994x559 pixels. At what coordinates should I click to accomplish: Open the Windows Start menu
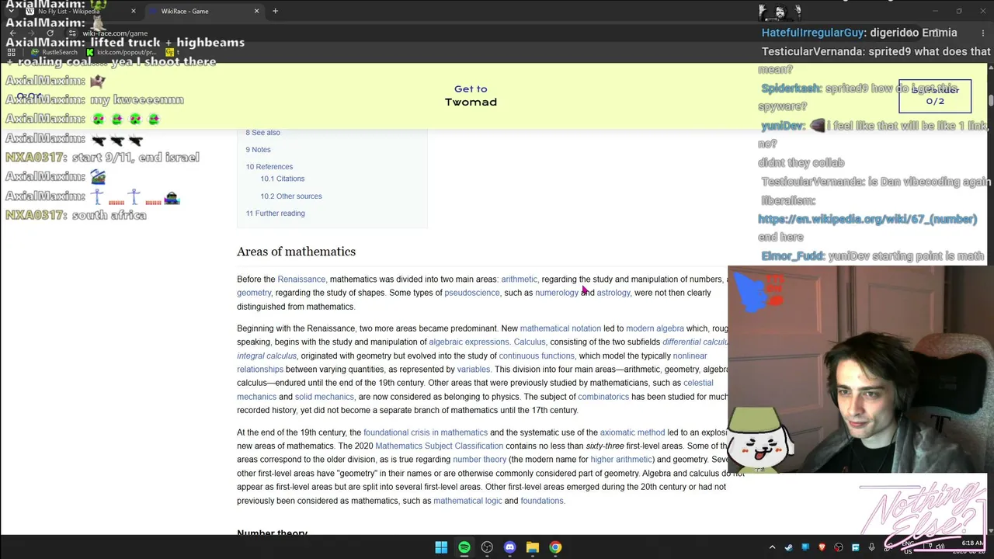click(441, 547)
